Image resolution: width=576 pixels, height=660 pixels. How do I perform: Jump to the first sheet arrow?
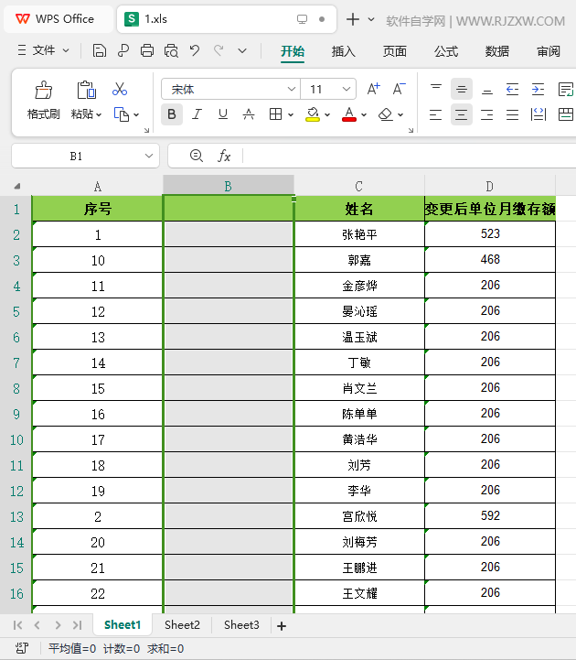click(x=17, y=625)
